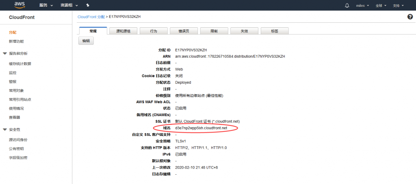Image resolution: width=416 pixels, height=184 pixels.
Task: Click the AWS logo home icon
Action: click(20, 5)
